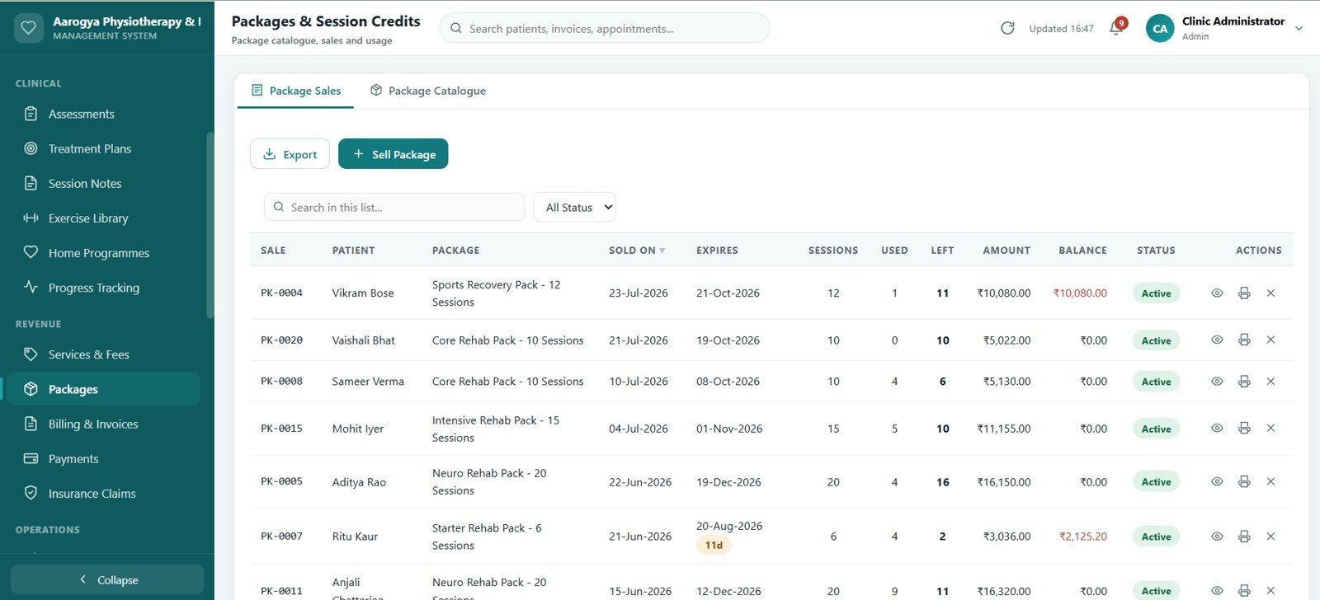This screenshot has height=600, width=1320.
Task: Click the red ₹10,080.00 balance
Action: tap(1080, 293)
